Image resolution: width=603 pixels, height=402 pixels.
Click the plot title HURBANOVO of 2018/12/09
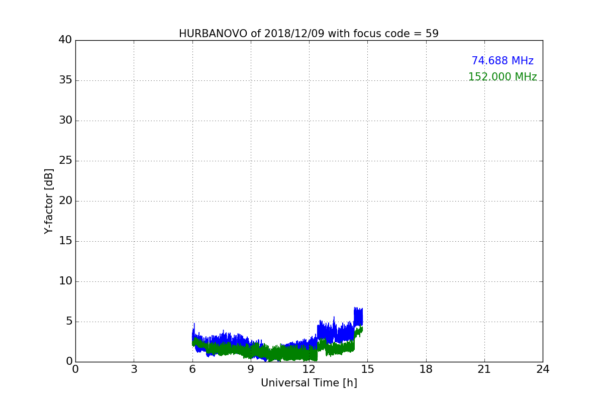point(309,34)
